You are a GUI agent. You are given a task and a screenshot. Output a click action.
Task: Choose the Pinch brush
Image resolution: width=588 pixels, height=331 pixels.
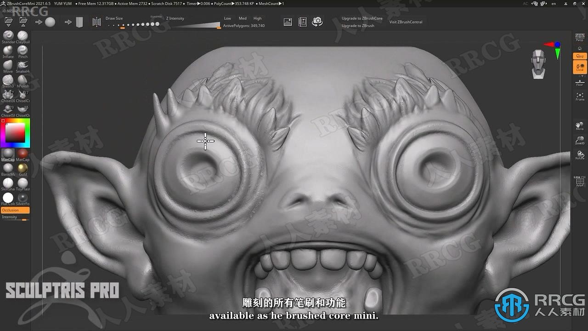pos(23,52)
